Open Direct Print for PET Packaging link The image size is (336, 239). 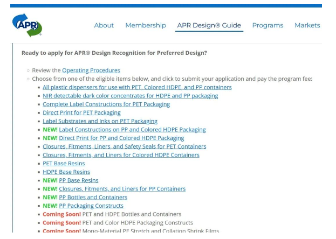coord(81,113)
